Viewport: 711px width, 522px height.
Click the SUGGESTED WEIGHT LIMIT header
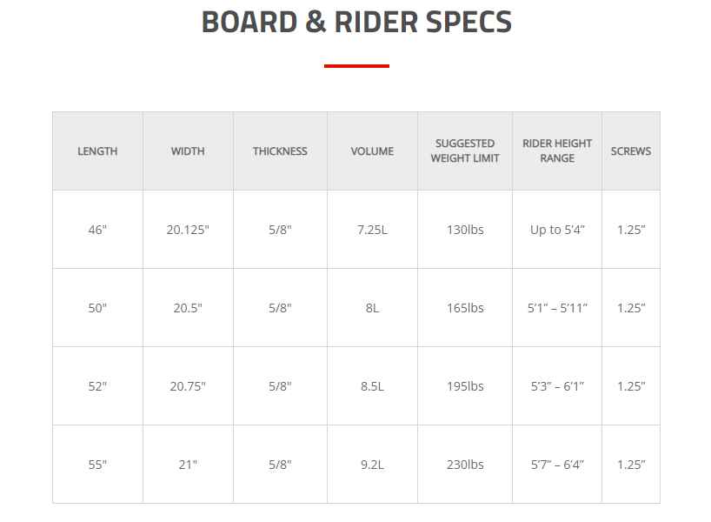point(465,151)
